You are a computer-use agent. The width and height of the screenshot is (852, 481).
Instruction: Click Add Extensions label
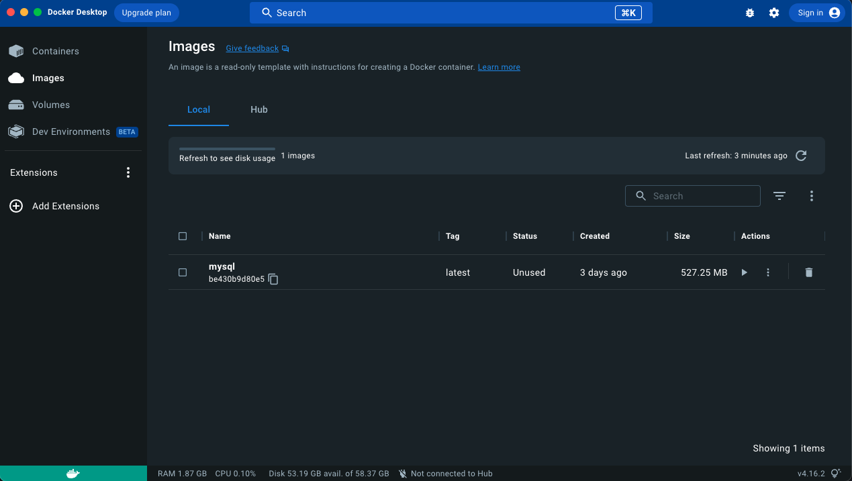[66, 206]
